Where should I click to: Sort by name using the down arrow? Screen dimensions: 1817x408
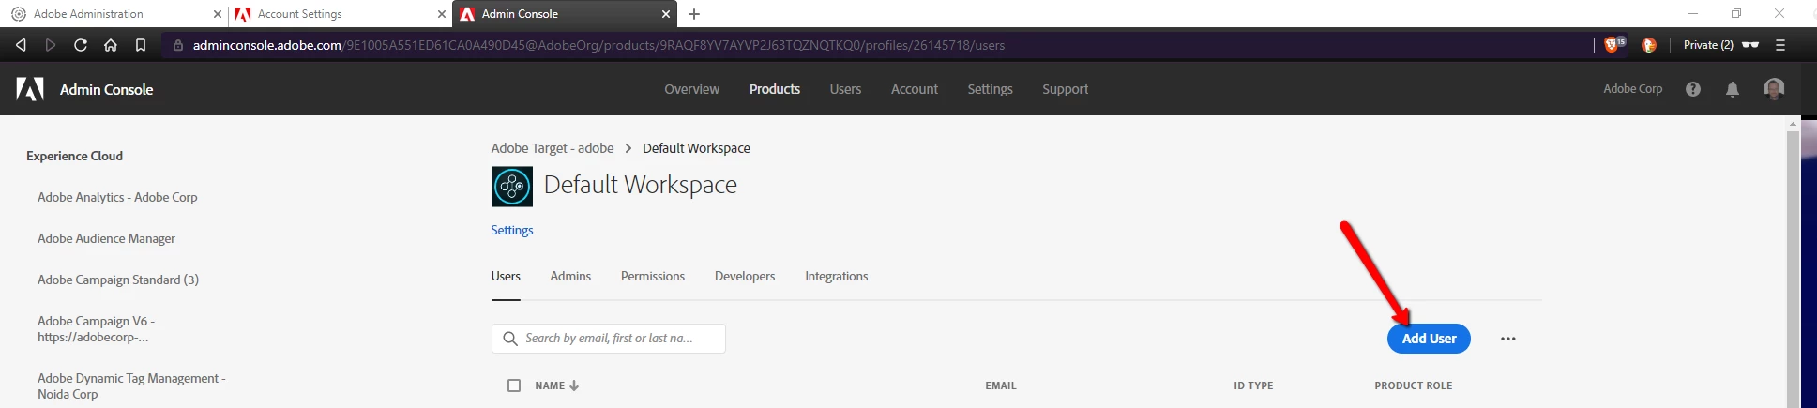tap(574, 385)
